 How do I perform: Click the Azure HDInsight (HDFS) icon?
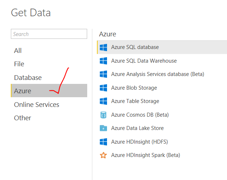click(103, 142)
